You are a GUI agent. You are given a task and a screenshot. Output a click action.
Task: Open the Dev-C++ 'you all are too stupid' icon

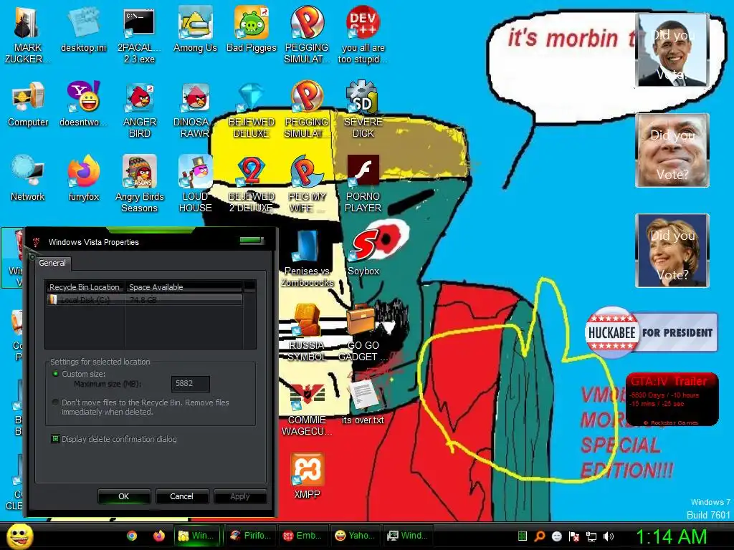pyautogui.click(x=363, y=35)
